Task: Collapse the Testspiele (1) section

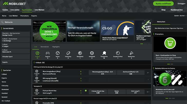Action: pos(92,86)
